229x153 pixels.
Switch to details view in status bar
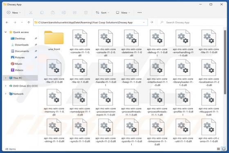[x=218, y=149]
